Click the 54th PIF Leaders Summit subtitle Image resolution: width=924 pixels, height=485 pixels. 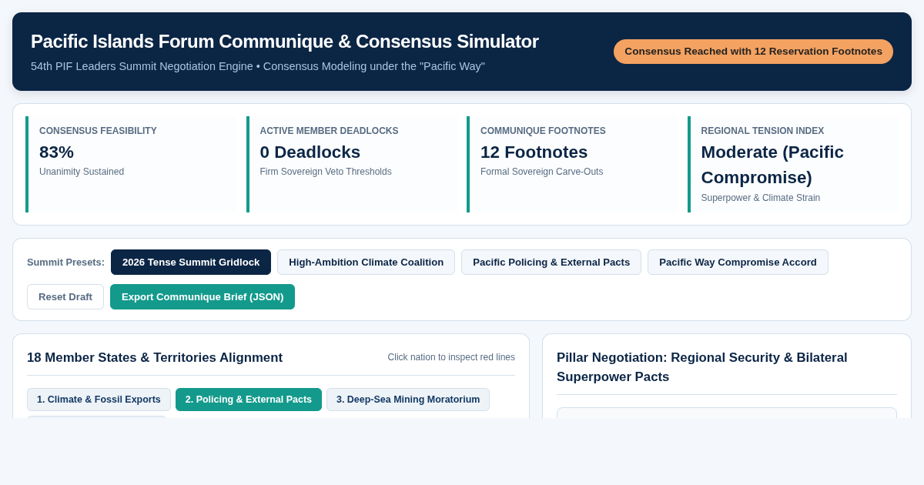[x=258, y=66]
